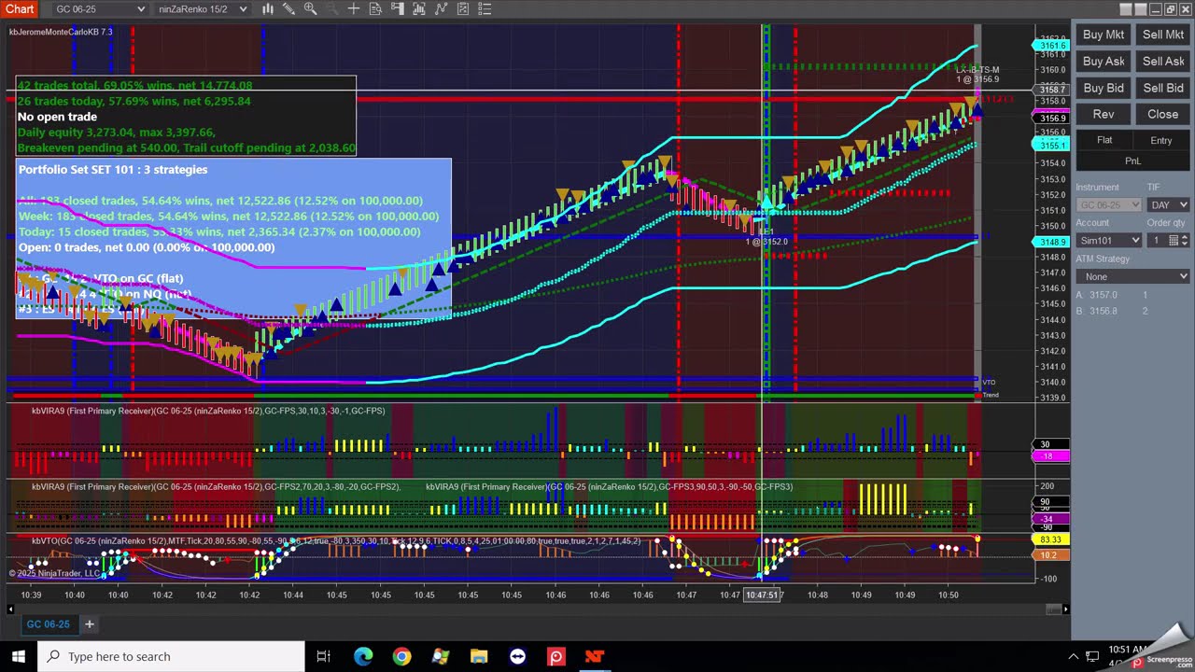This screenshot has width=1195, height=672.
Task: Click the Entry price status cell
Action: pyautogui.click(x=1161, y=140)
